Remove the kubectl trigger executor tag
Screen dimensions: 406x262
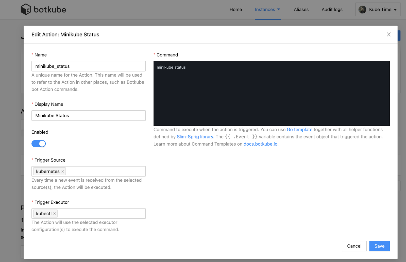[54, 214]
